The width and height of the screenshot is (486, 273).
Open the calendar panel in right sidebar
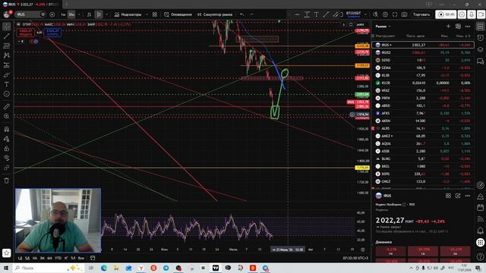(480, 207)
